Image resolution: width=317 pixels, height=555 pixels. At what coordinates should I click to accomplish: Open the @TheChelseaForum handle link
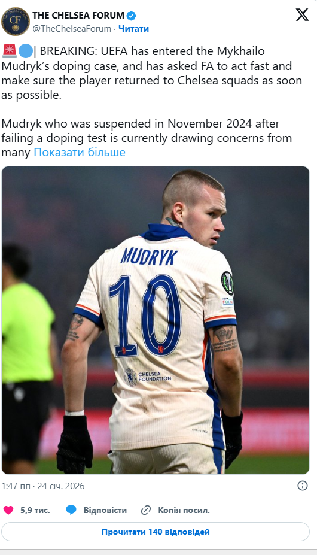[72, 29]
